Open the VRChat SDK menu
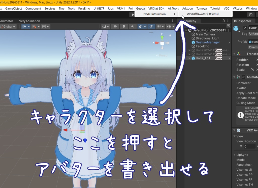The width and height of the screenshot is (258, 188). coord(156,9)
